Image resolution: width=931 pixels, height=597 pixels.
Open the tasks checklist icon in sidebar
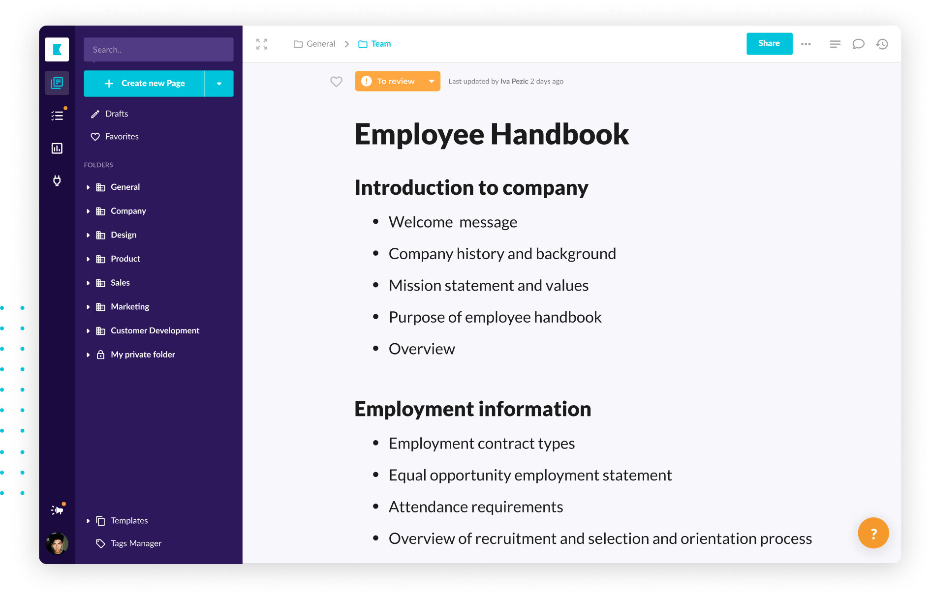coord(57,116)
